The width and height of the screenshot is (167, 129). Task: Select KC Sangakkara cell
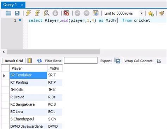tap(28, 104)
